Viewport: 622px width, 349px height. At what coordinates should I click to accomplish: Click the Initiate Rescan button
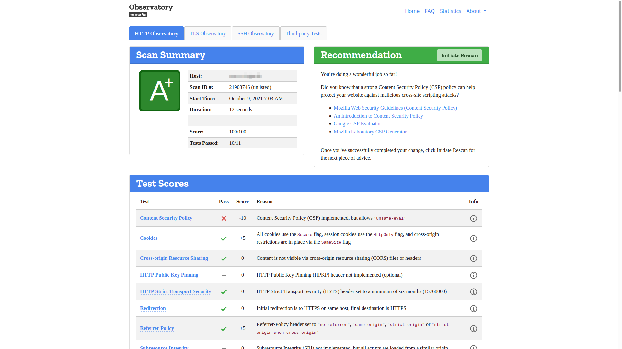pos(459,55)
